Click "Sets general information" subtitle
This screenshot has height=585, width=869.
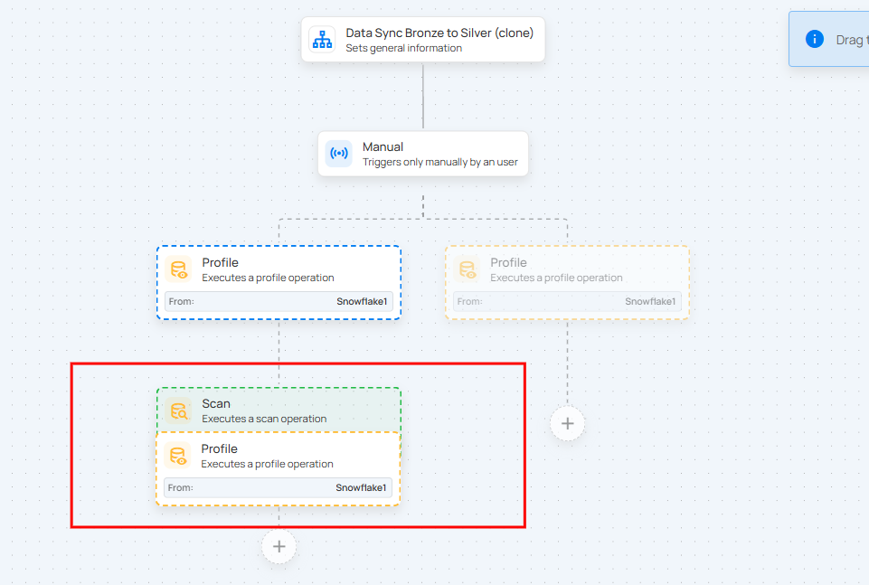click(403, 48)
